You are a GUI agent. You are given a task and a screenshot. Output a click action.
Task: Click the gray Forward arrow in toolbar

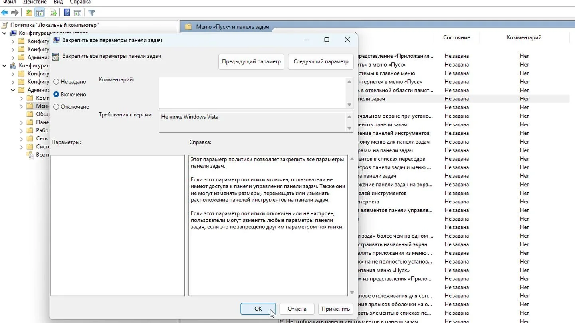pyautogui.click(x=15, y=13)
